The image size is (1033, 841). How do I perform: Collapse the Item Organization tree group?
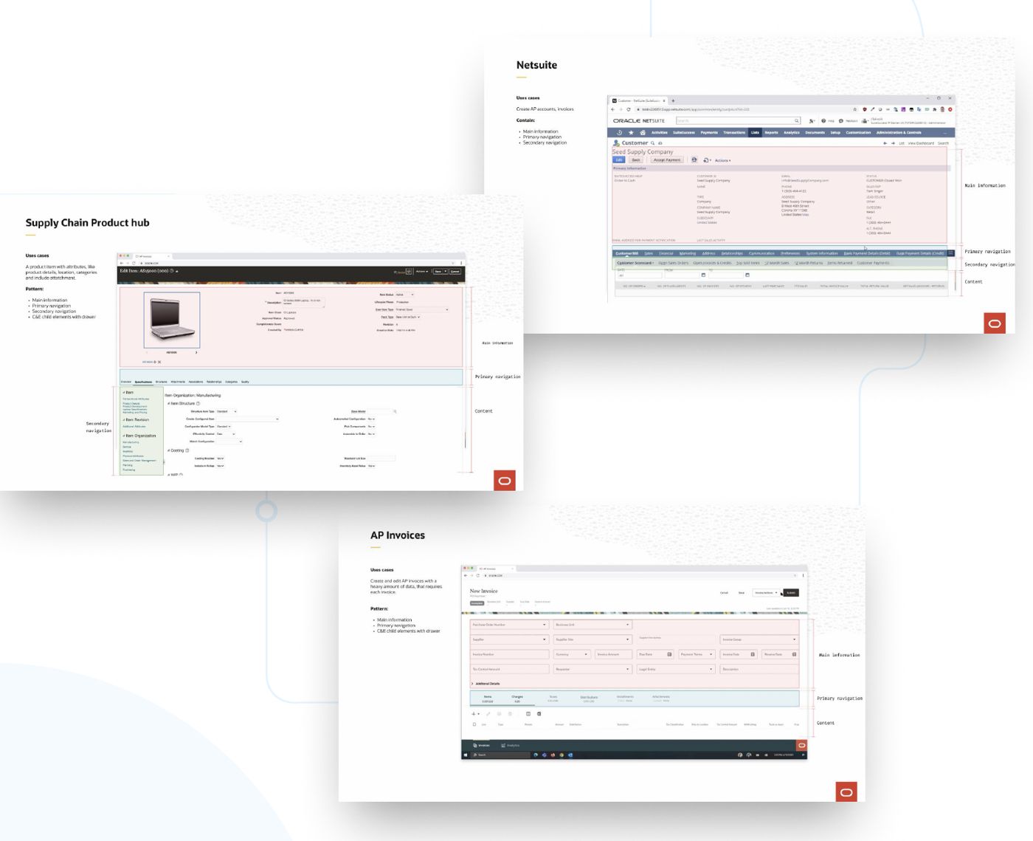click(x=123, y=436)
